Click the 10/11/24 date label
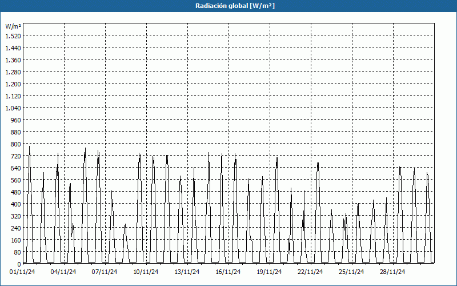The width and height of the screenshot is (457, 286). (146, 272)
